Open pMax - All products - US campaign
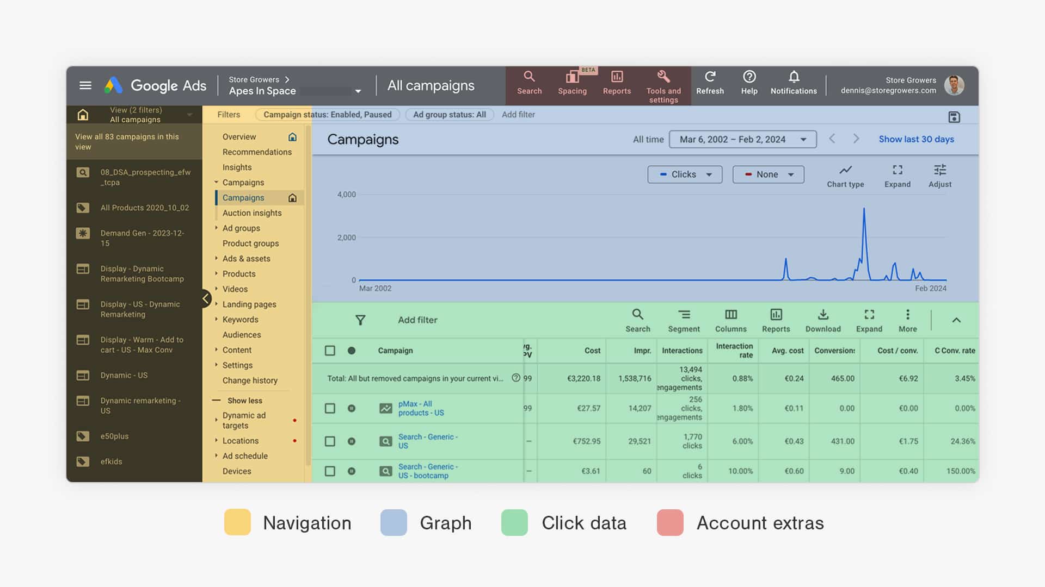The height and width of the screenshot is (587, 1045). coord(421,408)
